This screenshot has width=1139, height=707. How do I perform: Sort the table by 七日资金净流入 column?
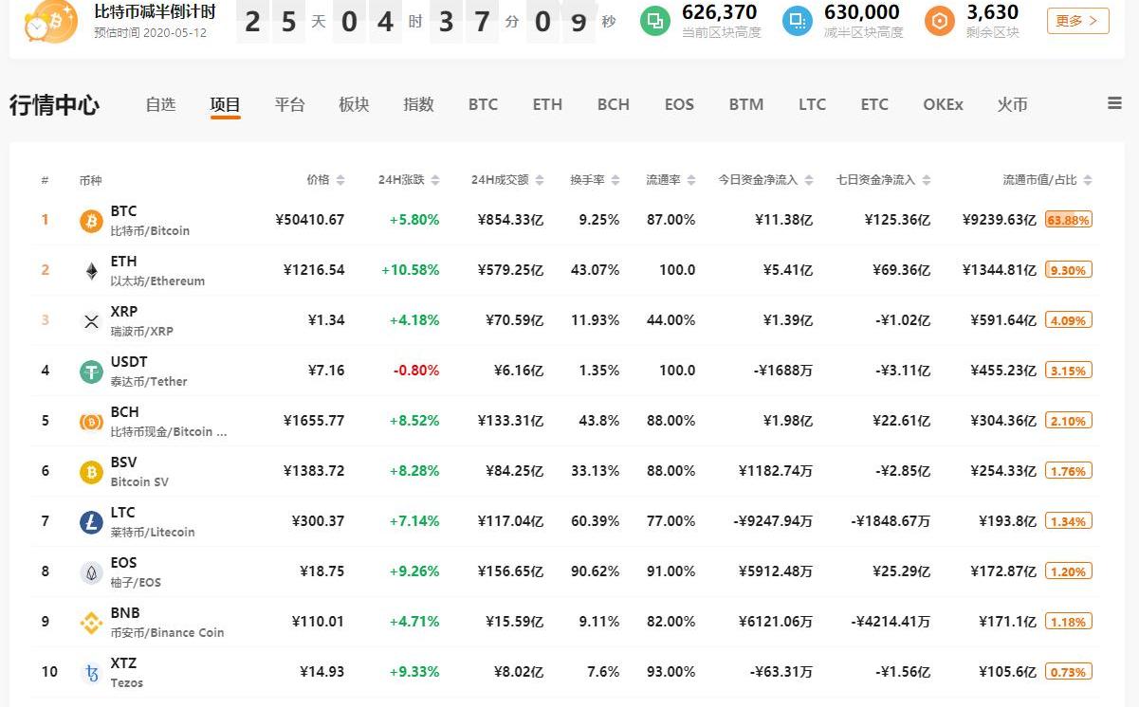tap(884, 180)
